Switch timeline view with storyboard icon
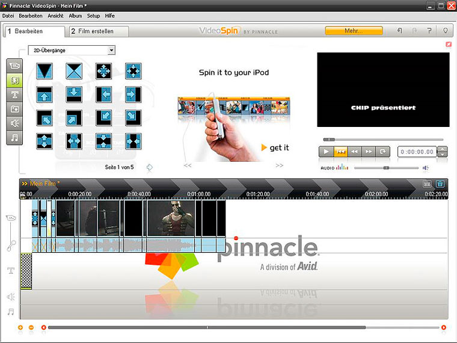This screenshot has width=457, height=343. click(x=428, y=184)
